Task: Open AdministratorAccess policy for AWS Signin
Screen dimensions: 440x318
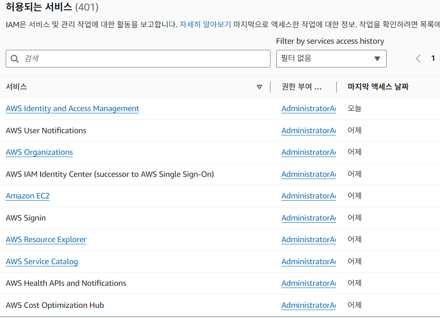Action: tap(308, 218)
